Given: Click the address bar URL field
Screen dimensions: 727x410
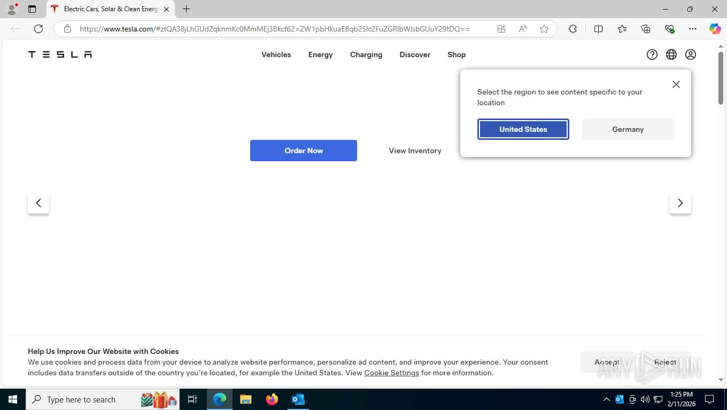Looking at the screenshot, I should pyautogui.click(x=275, y=29).
